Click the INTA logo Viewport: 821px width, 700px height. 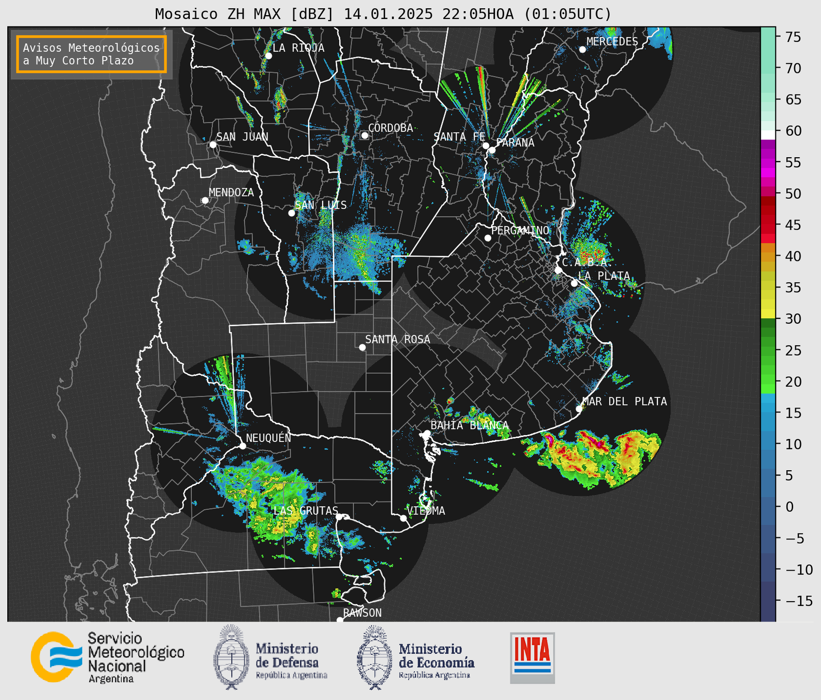532,658
